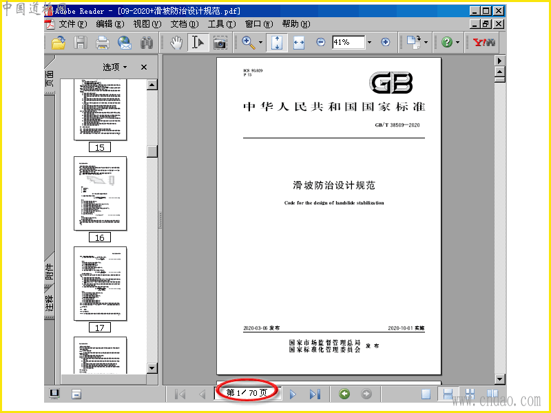
Task: Search the document with the binoculars icon
Action: coord(147,43)
